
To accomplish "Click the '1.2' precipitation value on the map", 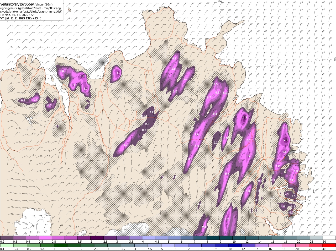I will point(227,220).
